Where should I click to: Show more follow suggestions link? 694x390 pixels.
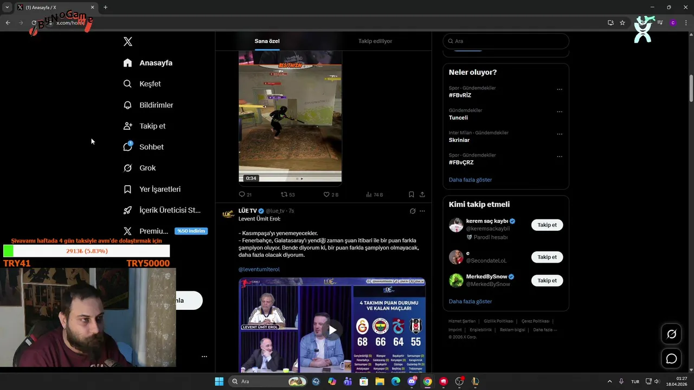pos(470,301)
